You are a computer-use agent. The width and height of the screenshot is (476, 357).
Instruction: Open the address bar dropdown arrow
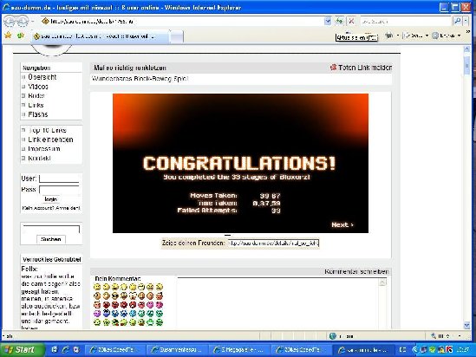[x=328, y=21]
